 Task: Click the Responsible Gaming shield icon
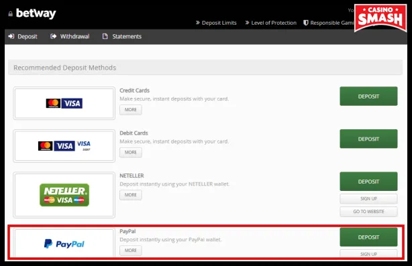coord(305,23)
